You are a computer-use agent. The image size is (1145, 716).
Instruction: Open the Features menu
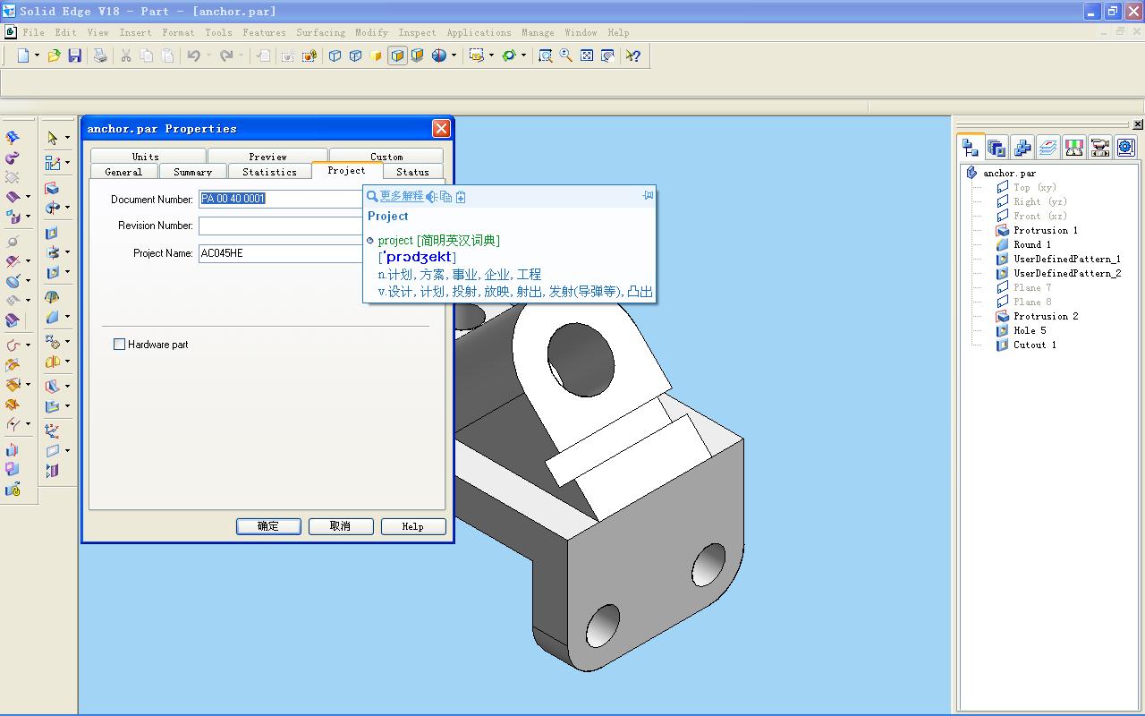[265, 32]
